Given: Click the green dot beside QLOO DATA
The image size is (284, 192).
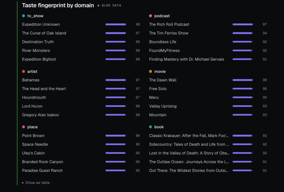Looking at the screenshot, I should [x=98, y=6].
